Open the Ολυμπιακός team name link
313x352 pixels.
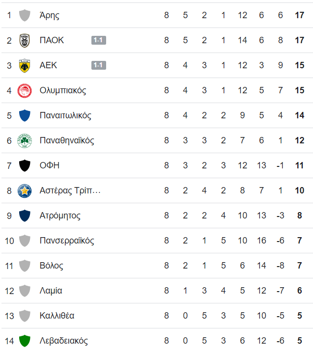(x=63, y=90)
